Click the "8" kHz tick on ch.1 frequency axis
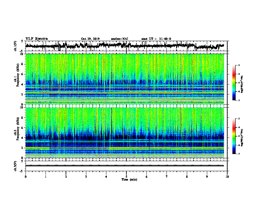Screen dimensions: 256x198 [23, 64]
